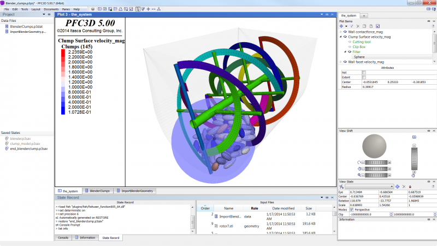Image resolution: width=437 pixels, height=246 pixels.
Task: Click the filter funnel icon in Plot Items
Action: [351, 26]
